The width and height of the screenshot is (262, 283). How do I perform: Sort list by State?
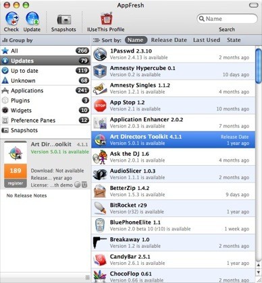click(234, 40)
